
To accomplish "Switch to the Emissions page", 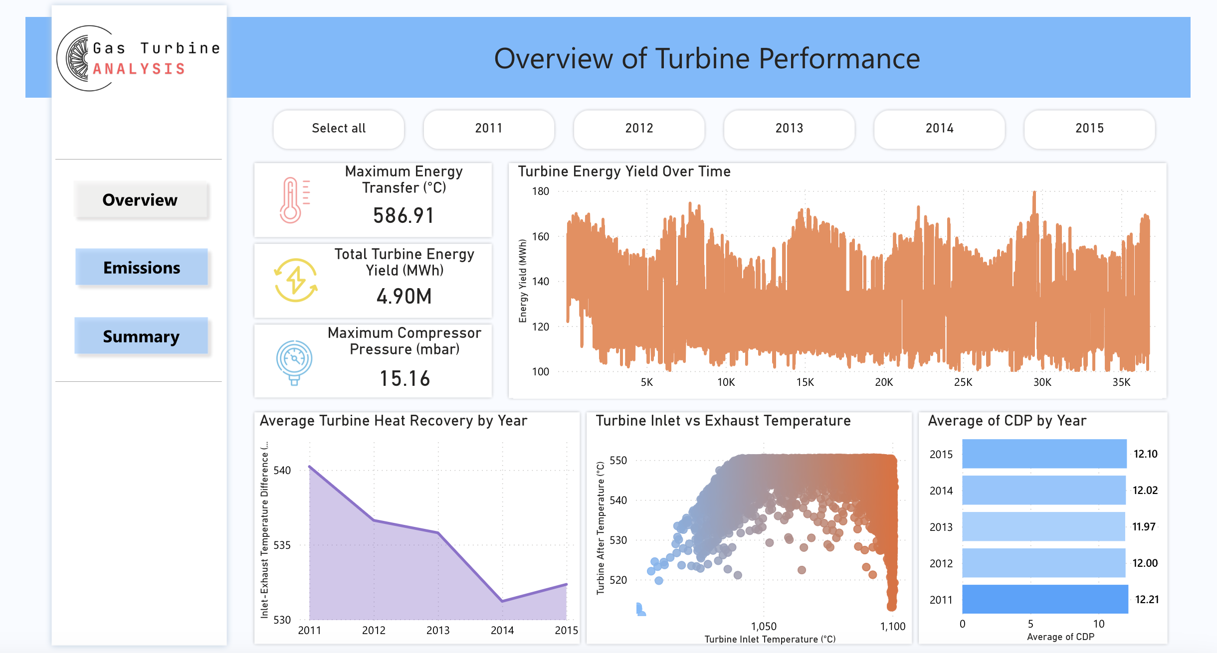I will 141,268.
